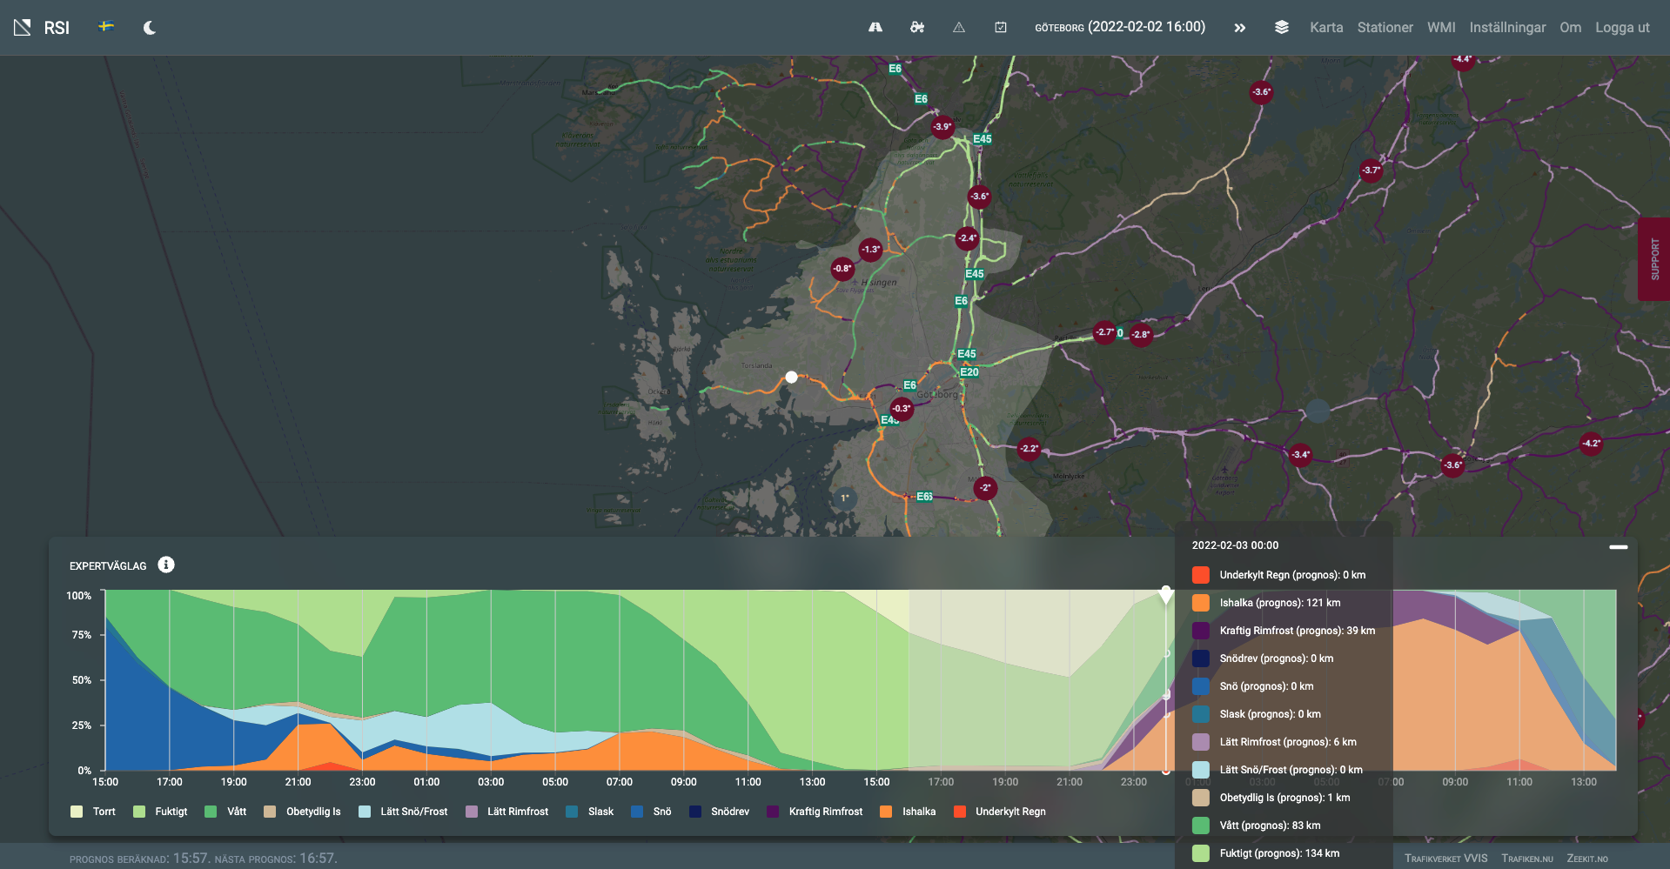Open the warning triangle alerts icon
The image size is (1670, 869).
(959, 28)
